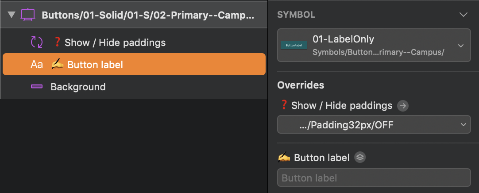Select the Background layer
Screen dimensions: 479x193
pyautogui.click(x=78, y=87)
